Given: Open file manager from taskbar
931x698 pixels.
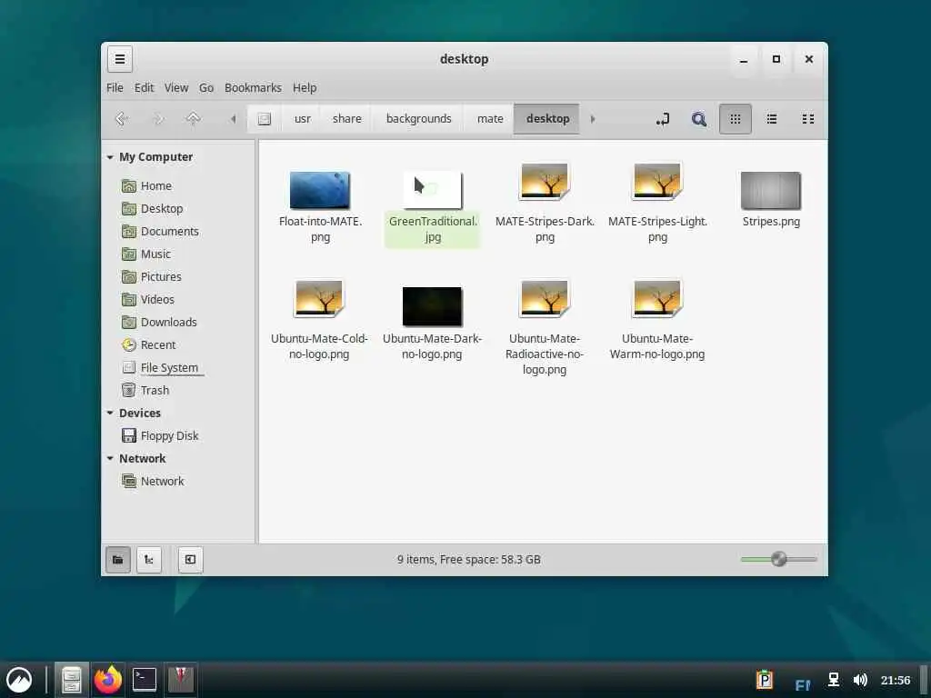Looking at the screenshot, I should tap(72, 680).
